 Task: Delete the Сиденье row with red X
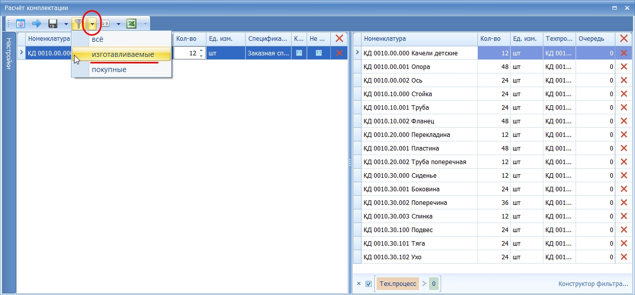[623, 175]
